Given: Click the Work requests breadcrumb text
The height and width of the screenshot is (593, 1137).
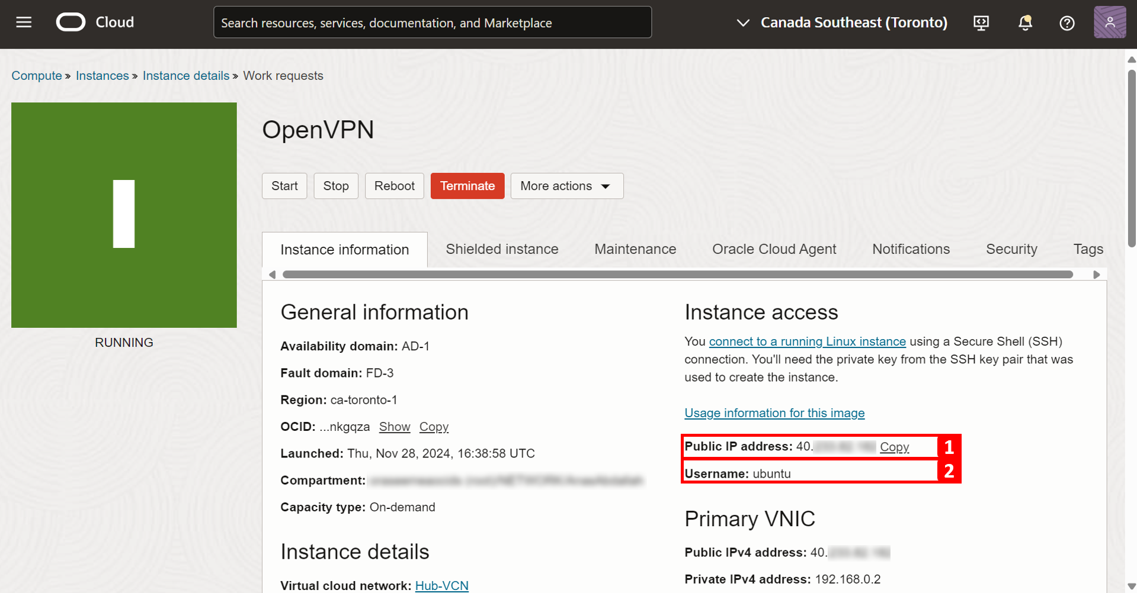Looking at the screenshot, I should [x=283, y=76].
